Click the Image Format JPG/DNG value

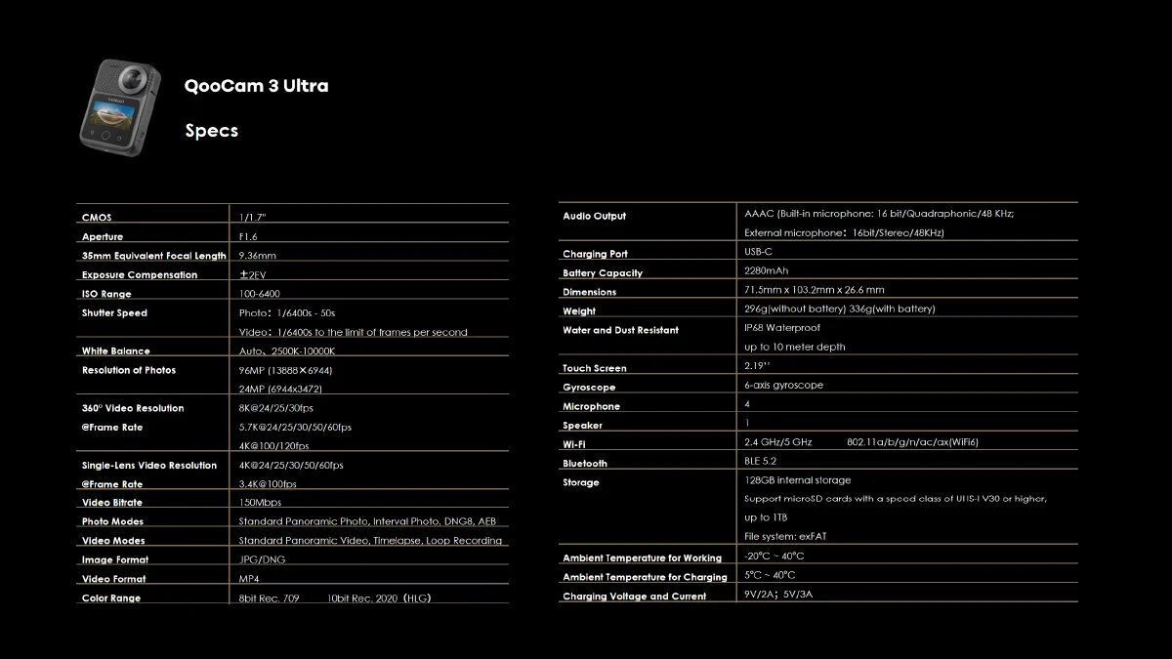(x=263, y=559)
